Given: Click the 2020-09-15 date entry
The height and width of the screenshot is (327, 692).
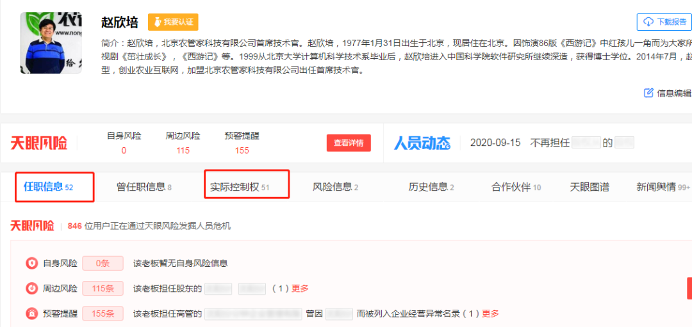Looking at the screenshot, I should tap(495, 143).
